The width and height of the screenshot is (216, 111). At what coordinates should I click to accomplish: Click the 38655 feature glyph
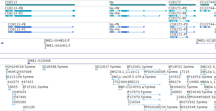point(9,90)
